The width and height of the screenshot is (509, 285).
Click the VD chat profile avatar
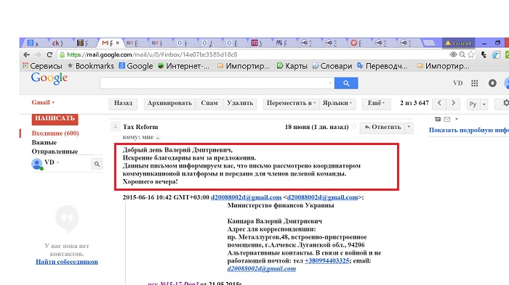[x=37, y=164]
